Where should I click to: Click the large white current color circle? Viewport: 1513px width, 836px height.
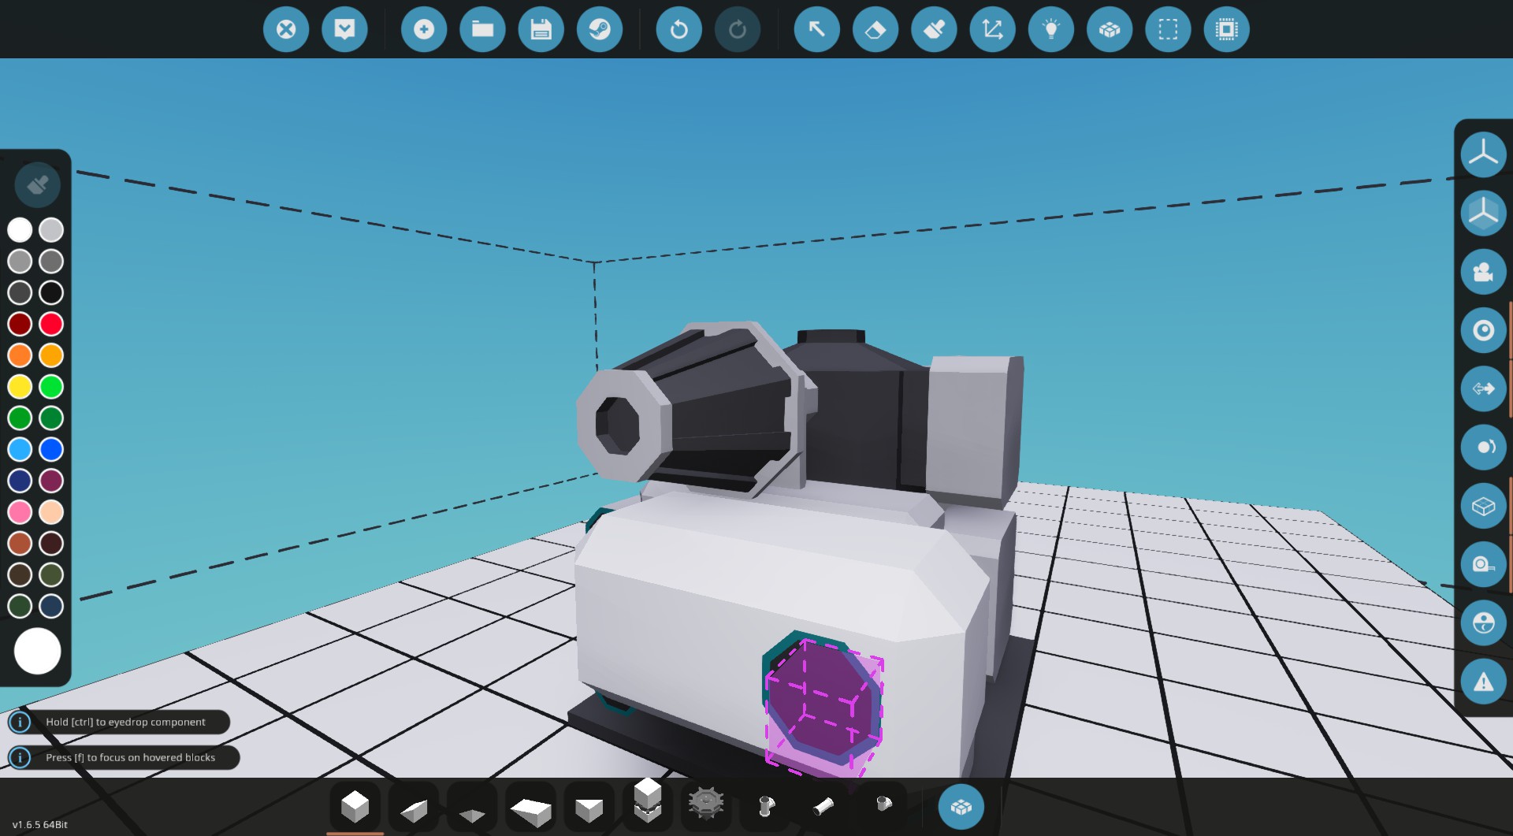(x=37, y=651)
